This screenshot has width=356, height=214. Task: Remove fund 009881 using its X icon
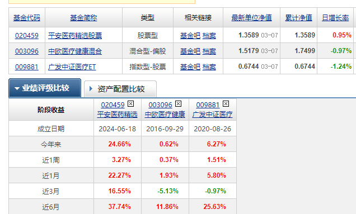coord(226,104)
